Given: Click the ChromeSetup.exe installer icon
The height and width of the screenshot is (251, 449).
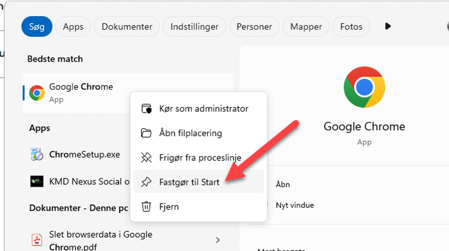Looking at the screenshot, I should point(37,155).
